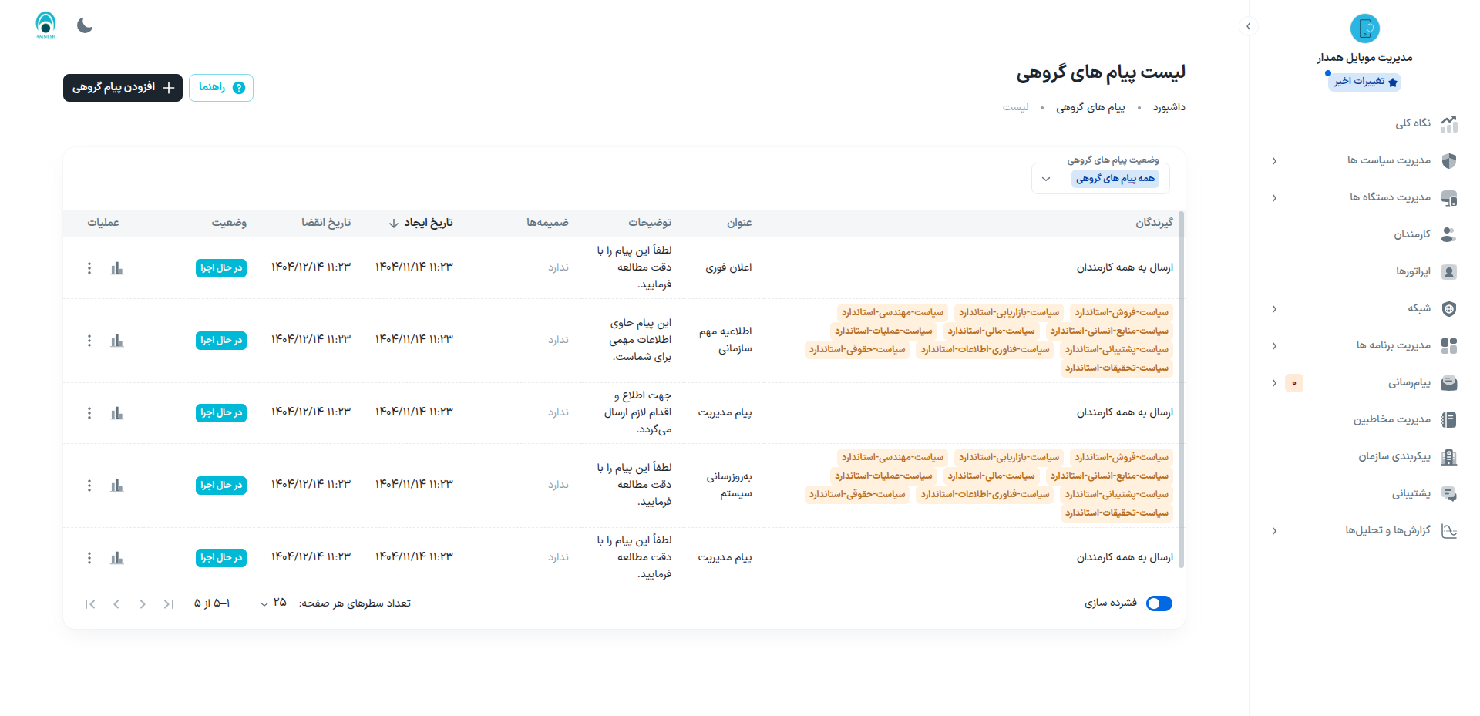1480x716 pixels.
Task: Open rows per page dropdown showing ۲۵
Action: tap(274, 603)
